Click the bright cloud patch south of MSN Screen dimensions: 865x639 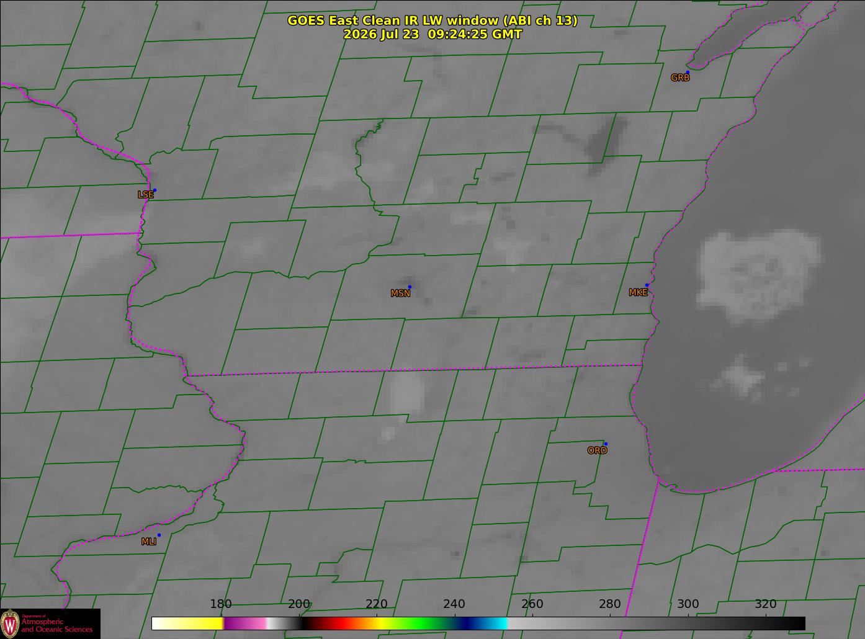click(407, 393)
